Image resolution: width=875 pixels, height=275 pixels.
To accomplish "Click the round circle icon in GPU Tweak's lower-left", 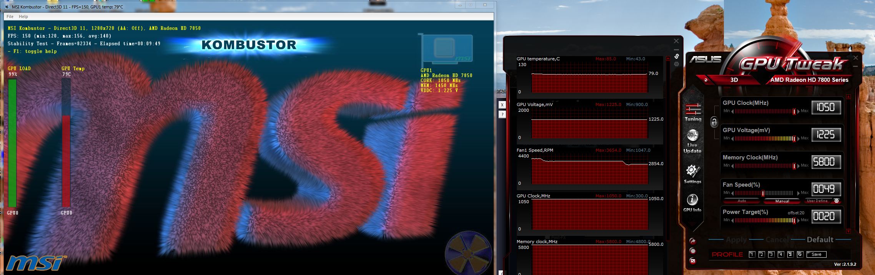I will tap(693, 251).
